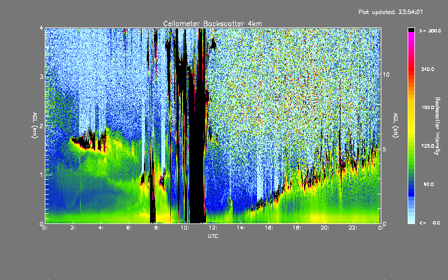The image size is (448, 280).
Task: Click the "240.0" colorbar value
Action: (x=428, y=69)
